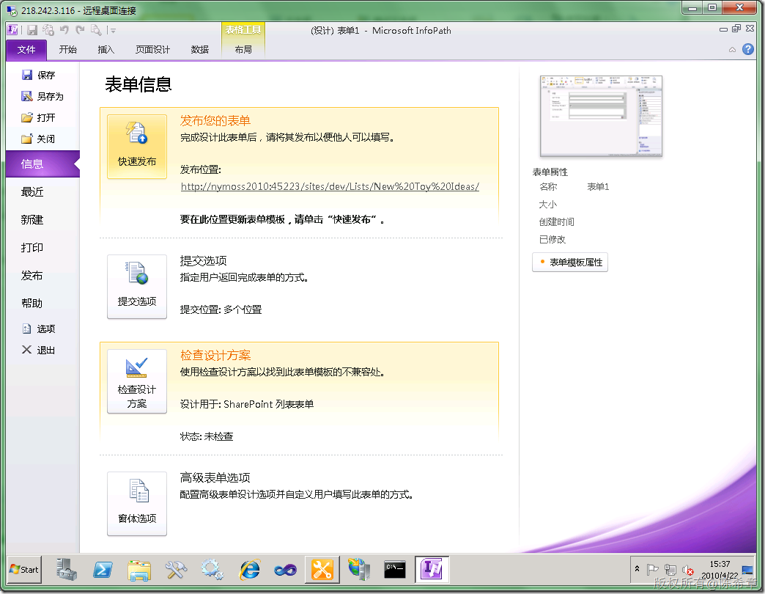Screen dimensions: 765x594
Task: Switch to the 开始 ribbon tab
Action: point(68,50)
